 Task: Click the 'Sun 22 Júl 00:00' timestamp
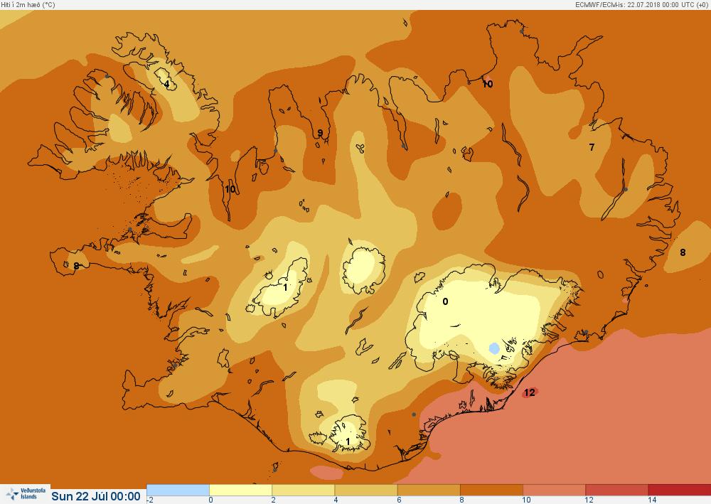click(x=96, y=496)
